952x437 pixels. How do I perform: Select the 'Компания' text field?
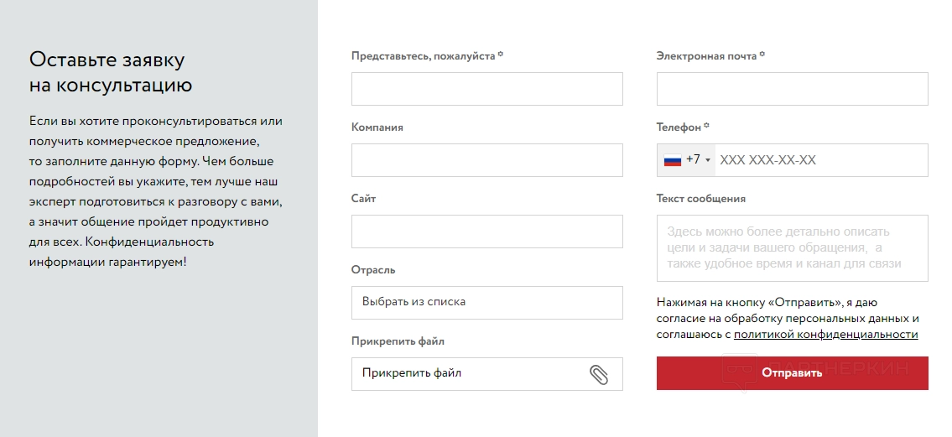tap(486, 160)
